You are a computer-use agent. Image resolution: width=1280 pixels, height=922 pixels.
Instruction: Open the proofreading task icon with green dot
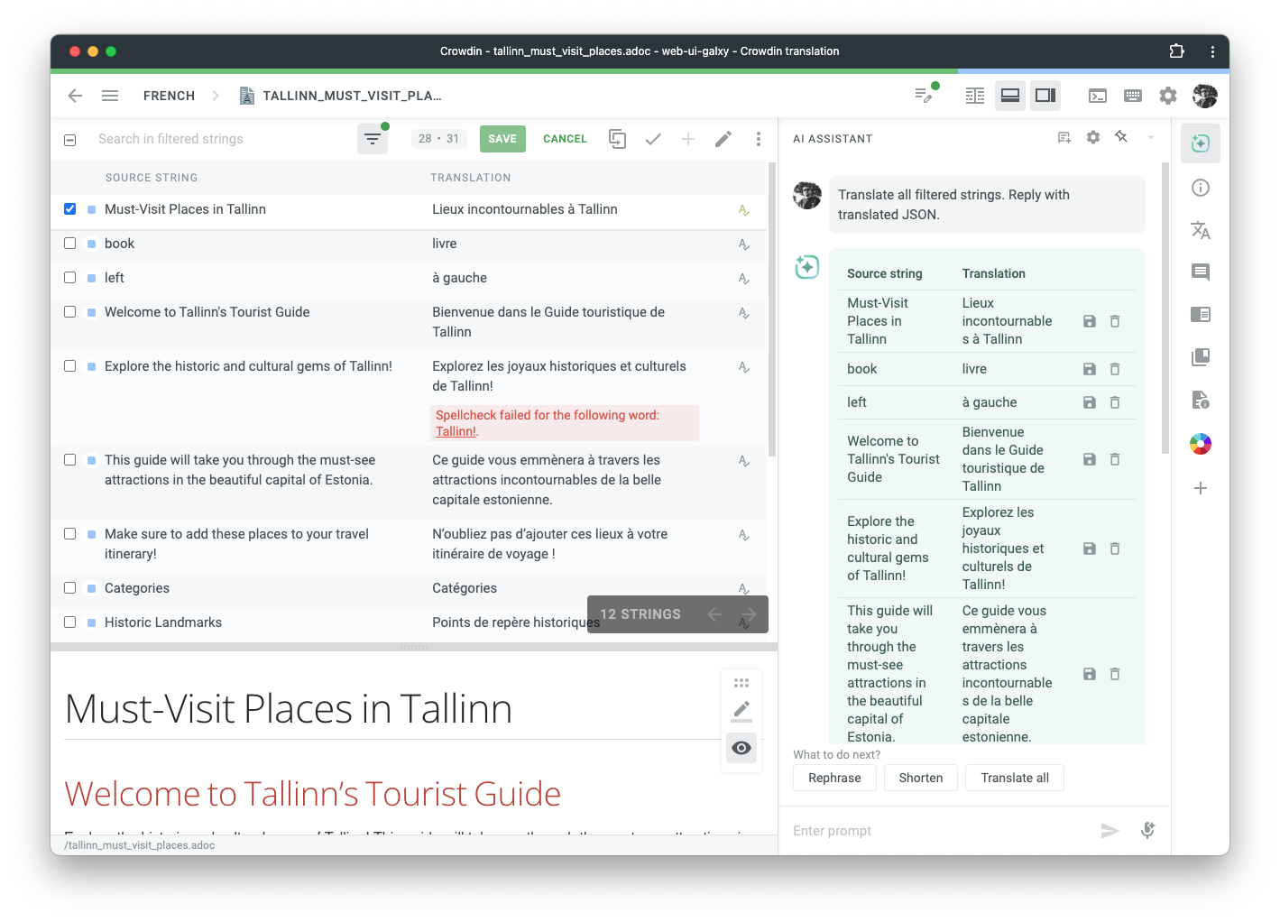coord(925,95)
